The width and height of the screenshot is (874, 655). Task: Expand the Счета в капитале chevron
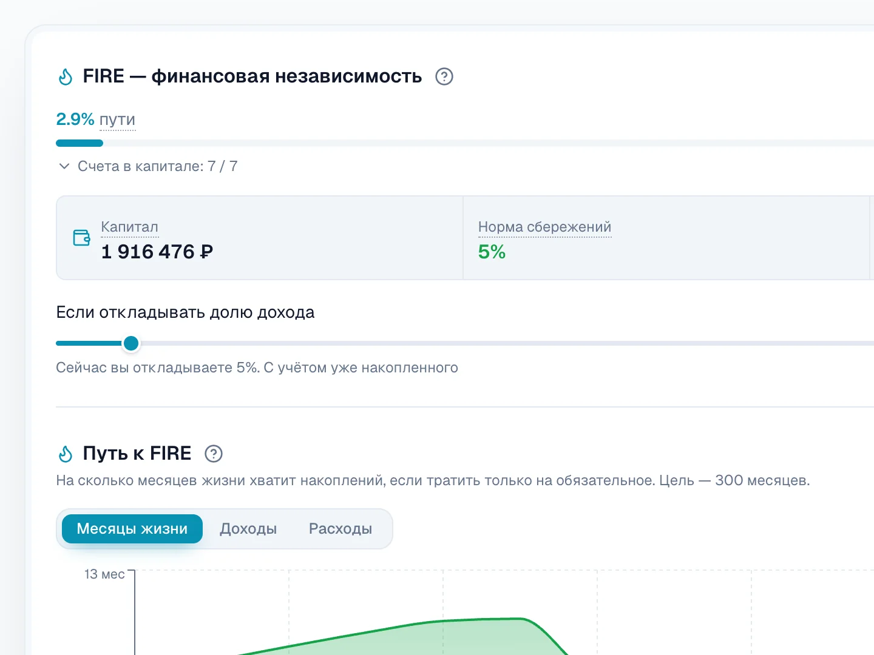tap(64, 166)
